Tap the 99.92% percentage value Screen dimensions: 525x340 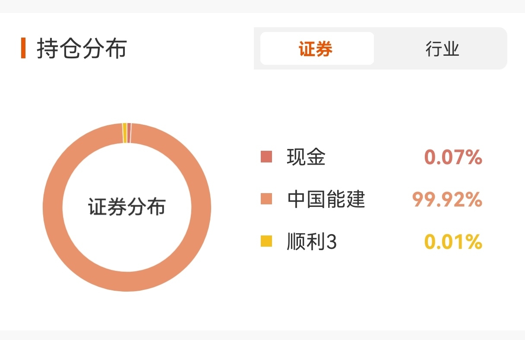pyautogui.click(x=447, y=200)
